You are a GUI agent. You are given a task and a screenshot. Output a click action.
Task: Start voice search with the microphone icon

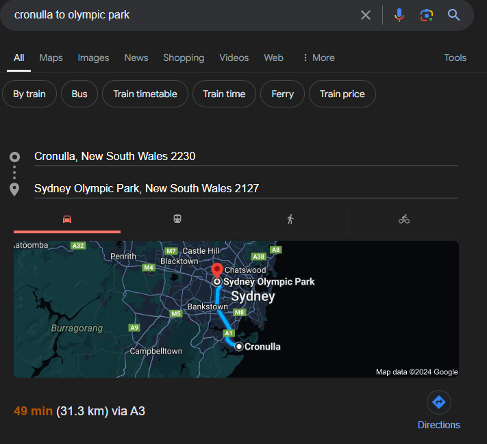click(x=399, y=15)
